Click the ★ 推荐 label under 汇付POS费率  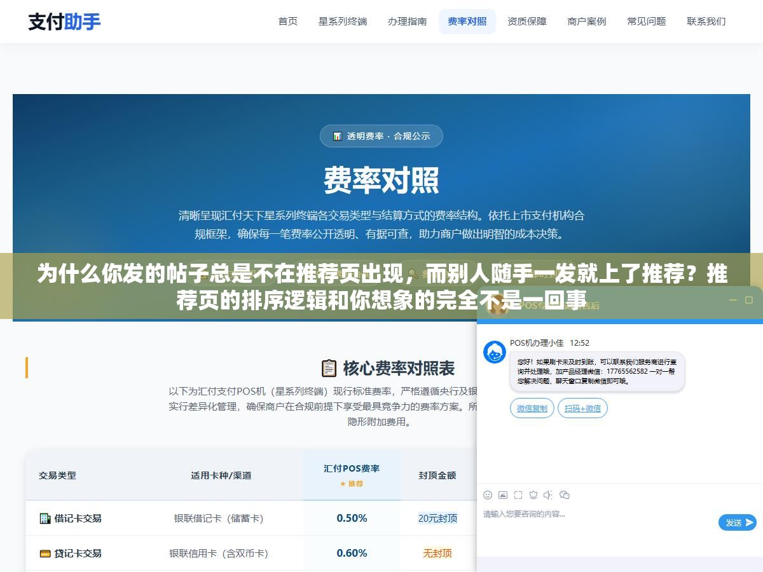coord(352,484)
